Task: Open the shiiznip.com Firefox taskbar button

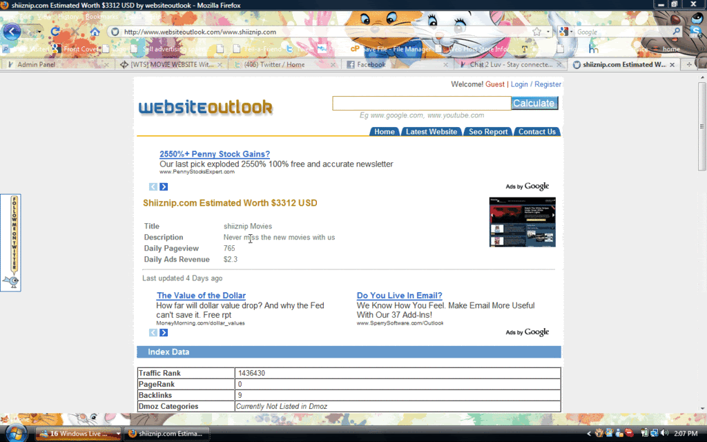Action: click(166, 434)
